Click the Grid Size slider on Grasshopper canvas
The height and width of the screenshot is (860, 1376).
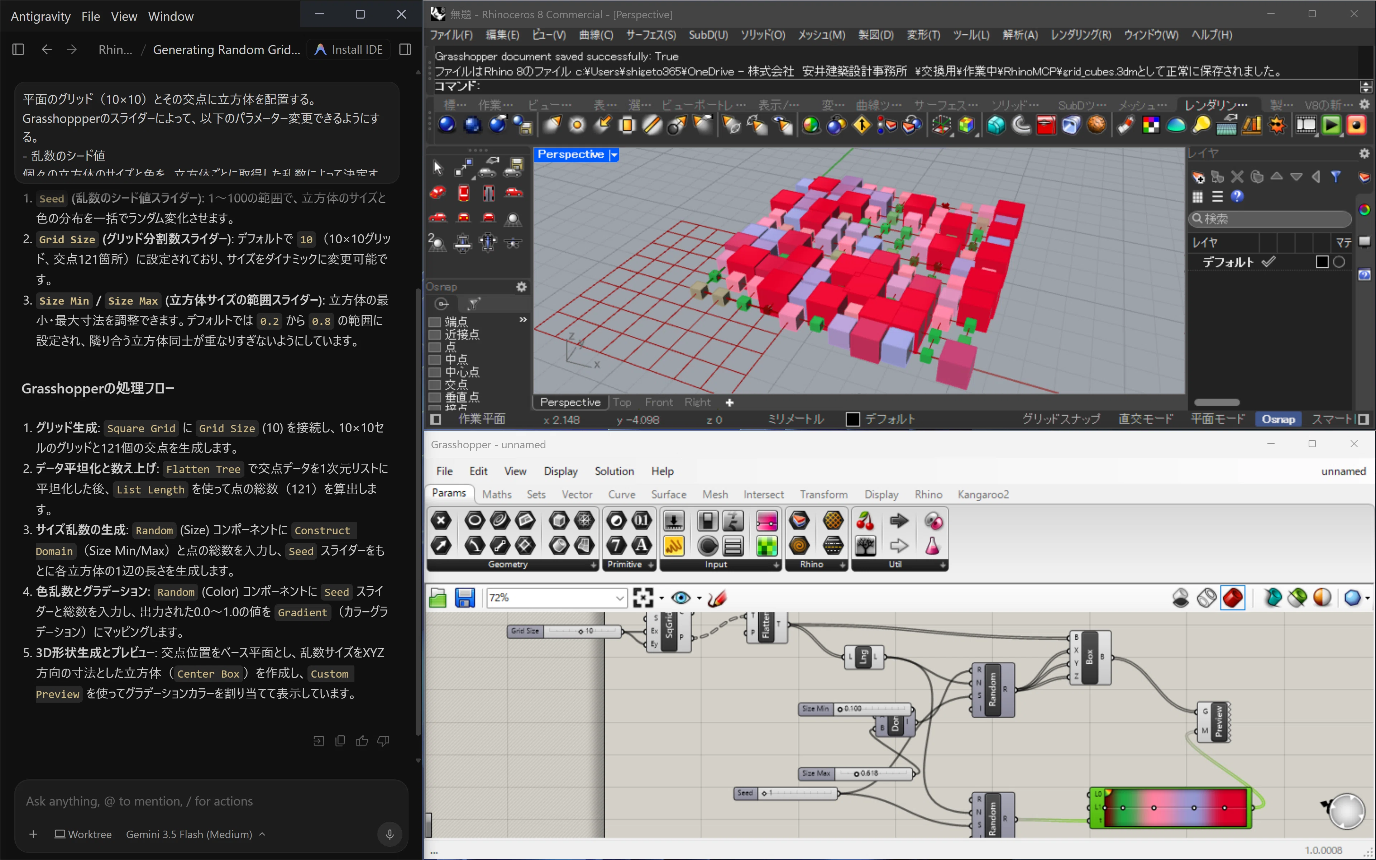[x=565, y=631]
